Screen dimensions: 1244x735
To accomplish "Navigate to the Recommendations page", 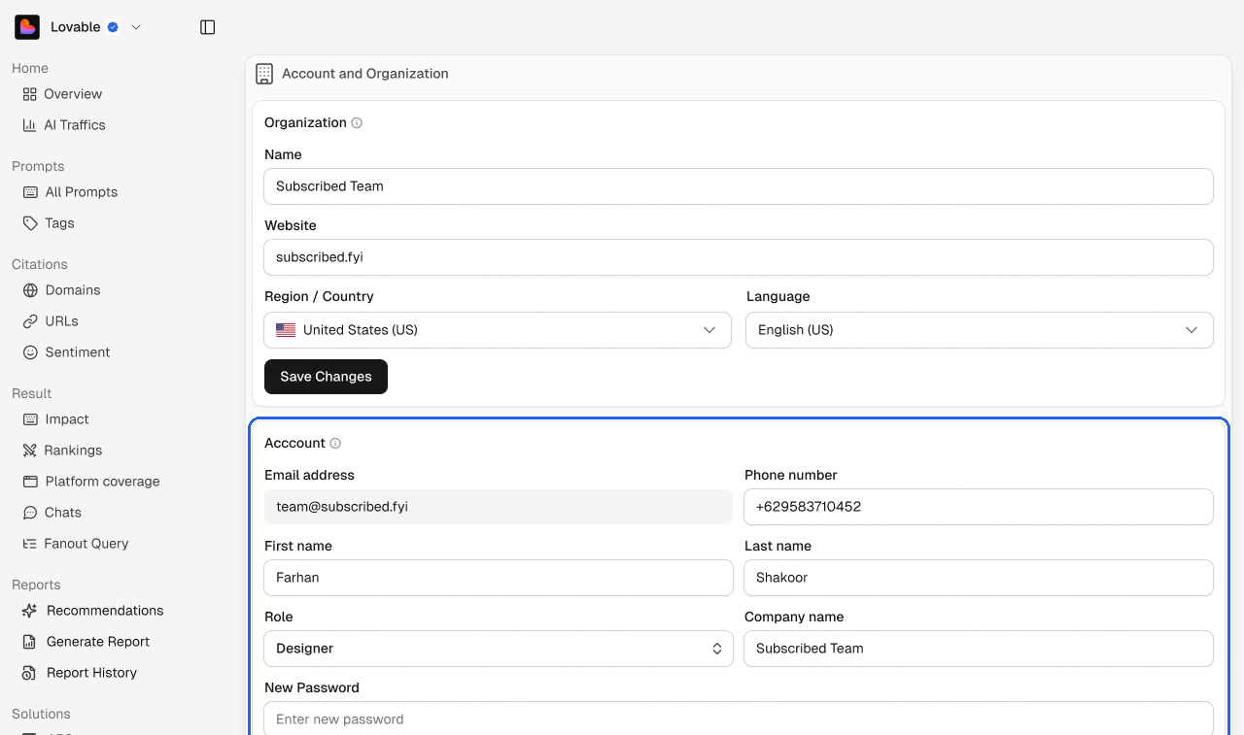I will (105, 611).
